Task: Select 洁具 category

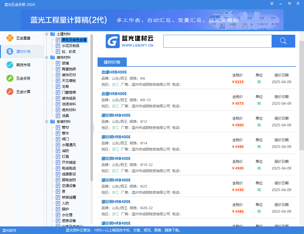Action: pos(65,116)
